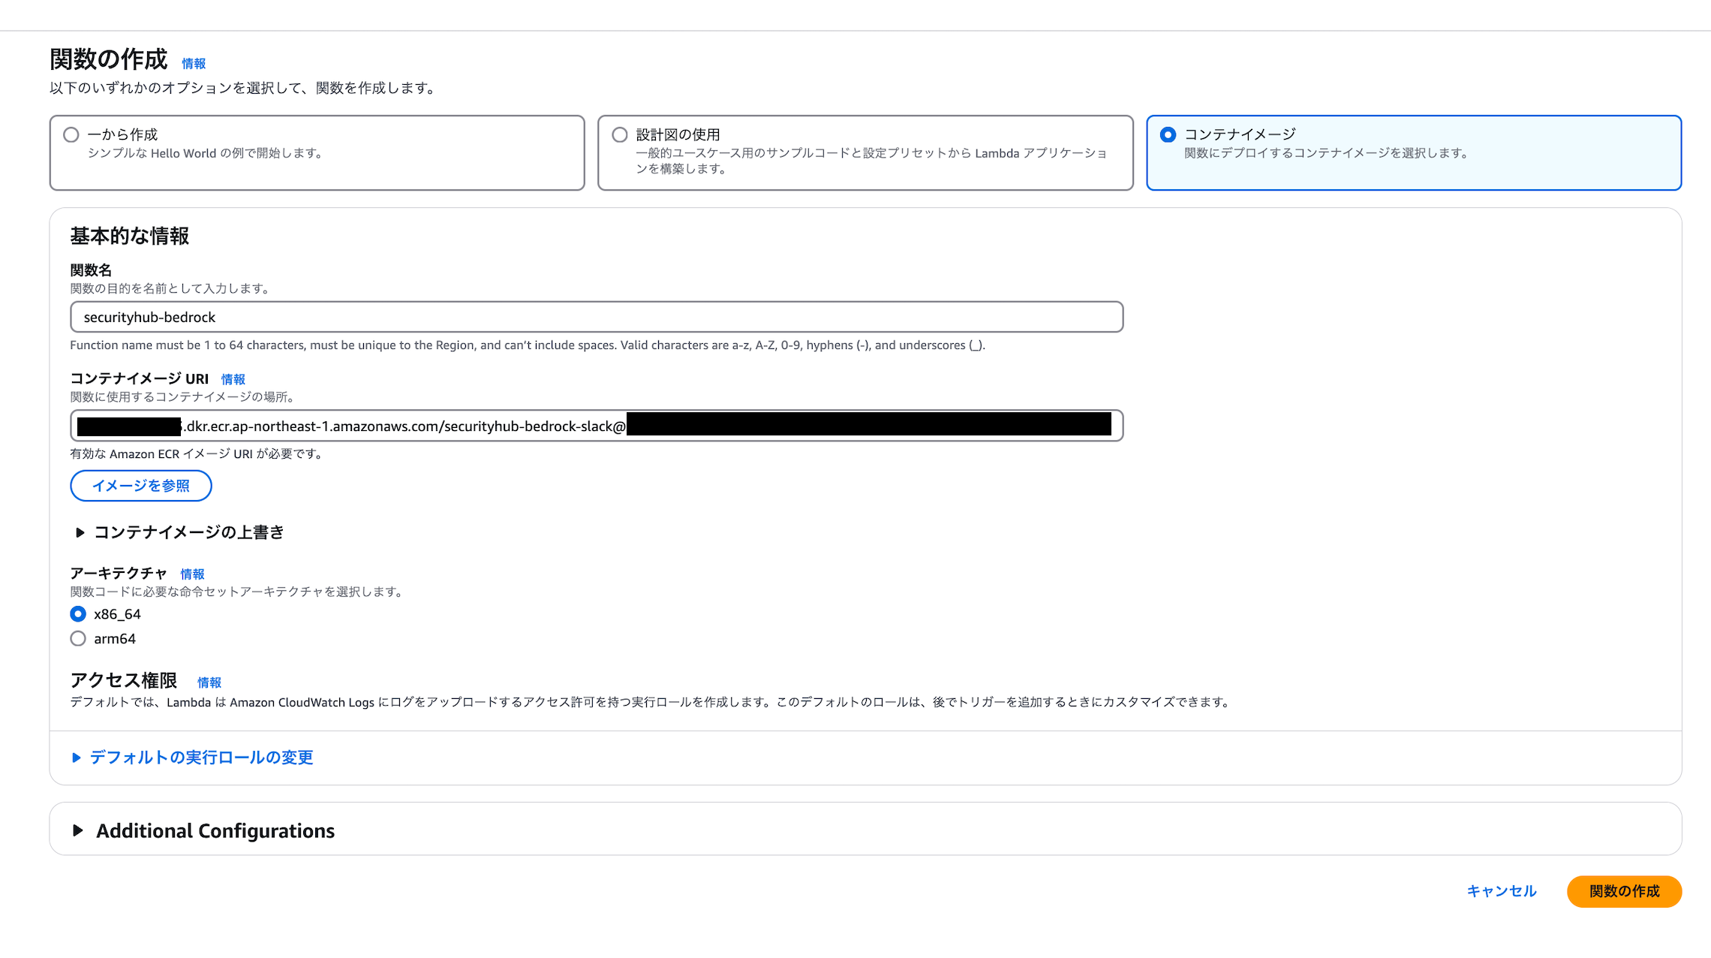This screenshot has width=1711, height=958.
Task: Select the 設計図の使用 blueprint option
Action: pyautogui.click(x=620, y=134)
